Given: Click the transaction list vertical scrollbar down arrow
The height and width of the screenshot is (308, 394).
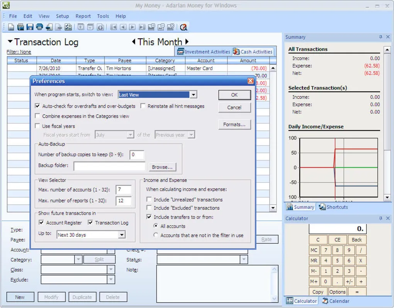Looking at the screenshot, I should (x=273, y=208).
